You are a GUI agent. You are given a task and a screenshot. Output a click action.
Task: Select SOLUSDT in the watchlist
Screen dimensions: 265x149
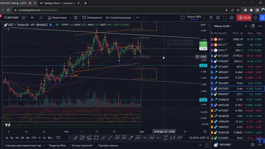tap(237, 83)
